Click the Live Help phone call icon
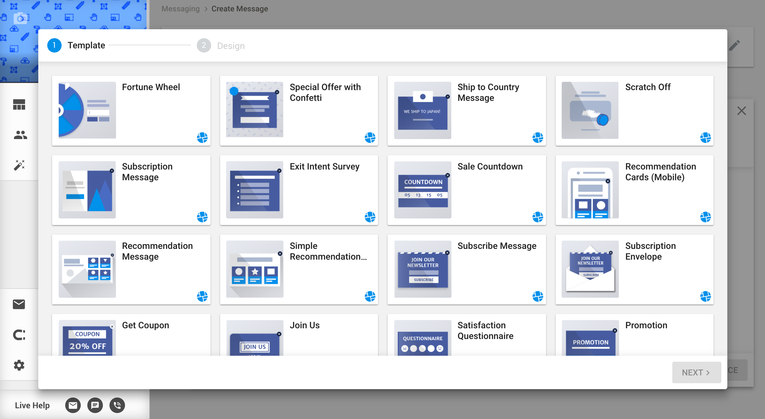 coord(117,405)
